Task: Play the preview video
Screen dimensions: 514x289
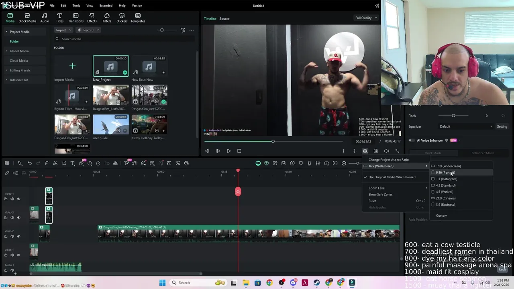Action: (228, 151)
